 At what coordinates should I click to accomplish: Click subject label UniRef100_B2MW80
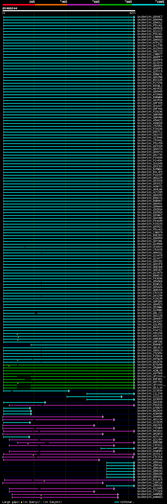coord(150,169)
